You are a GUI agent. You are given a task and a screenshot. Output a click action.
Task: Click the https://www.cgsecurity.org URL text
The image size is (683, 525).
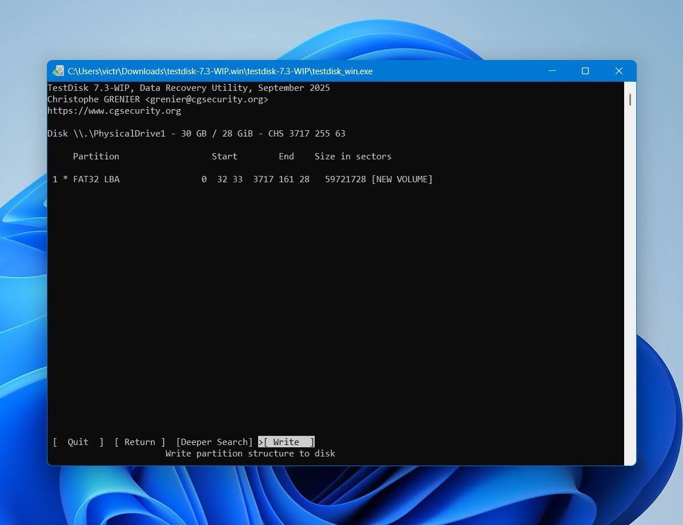pos(114,111)
